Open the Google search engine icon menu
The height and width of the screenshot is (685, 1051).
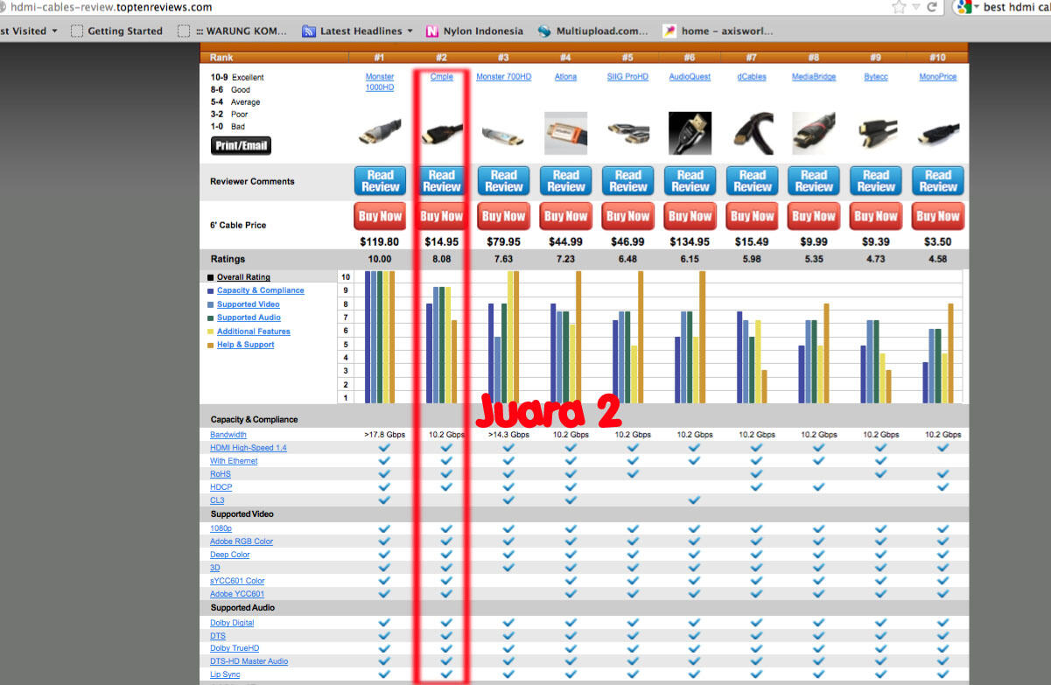pos(966,7)
